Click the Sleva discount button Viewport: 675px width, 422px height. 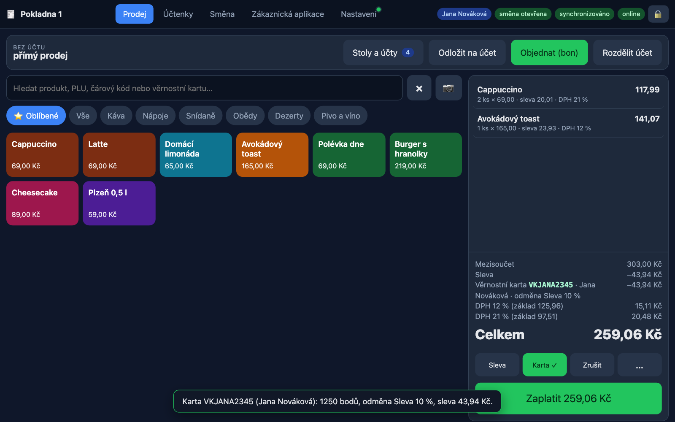(x=497, y=365)
